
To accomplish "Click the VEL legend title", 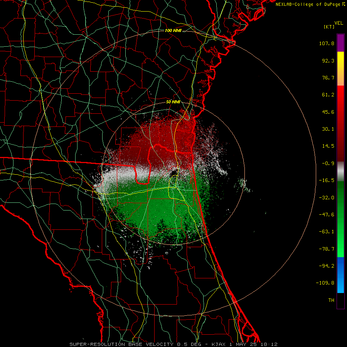I will point(339,23).
